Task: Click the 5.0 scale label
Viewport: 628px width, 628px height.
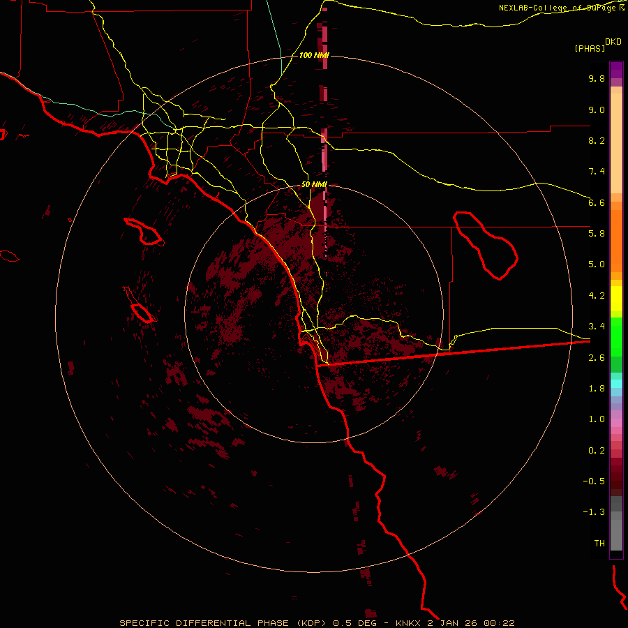Action: [x=597, y=264]
